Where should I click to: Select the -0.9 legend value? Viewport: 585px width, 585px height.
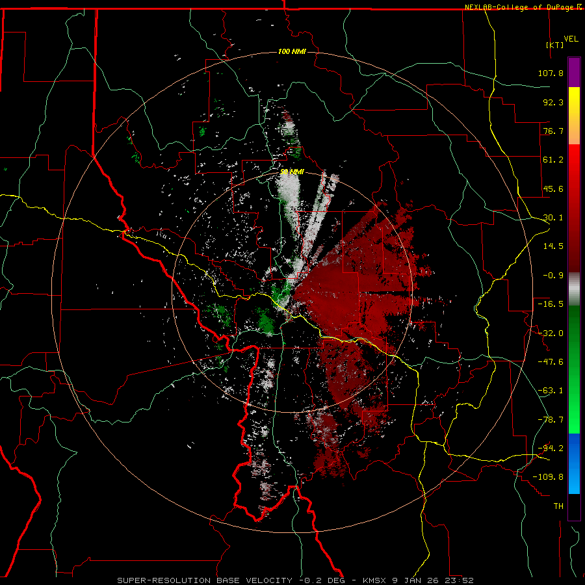click(x=553, y=276)
